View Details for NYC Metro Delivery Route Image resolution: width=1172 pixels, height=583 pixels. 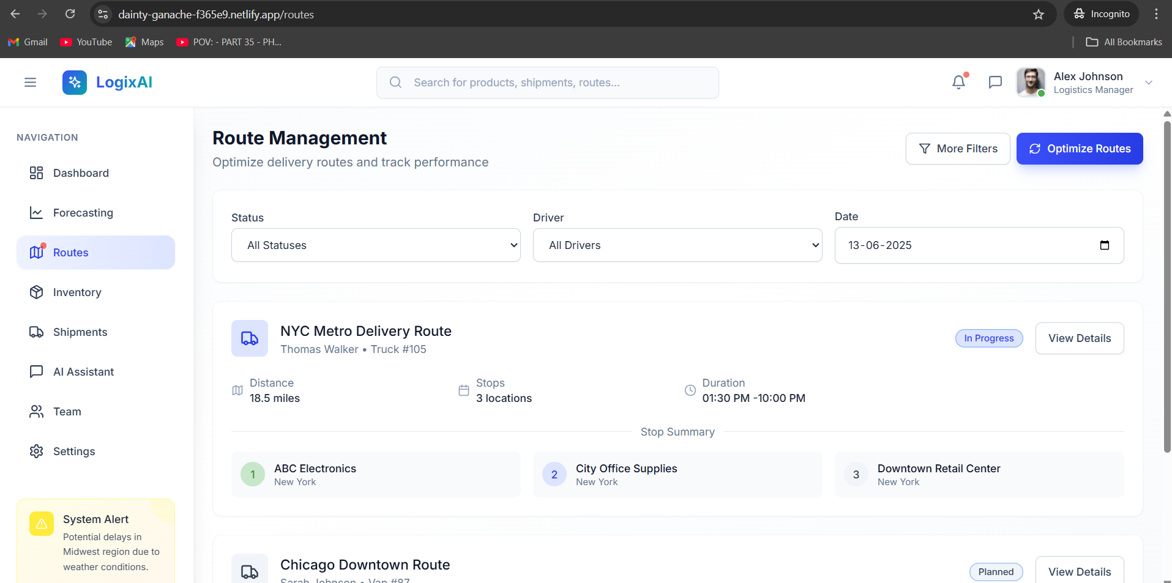1080,338
